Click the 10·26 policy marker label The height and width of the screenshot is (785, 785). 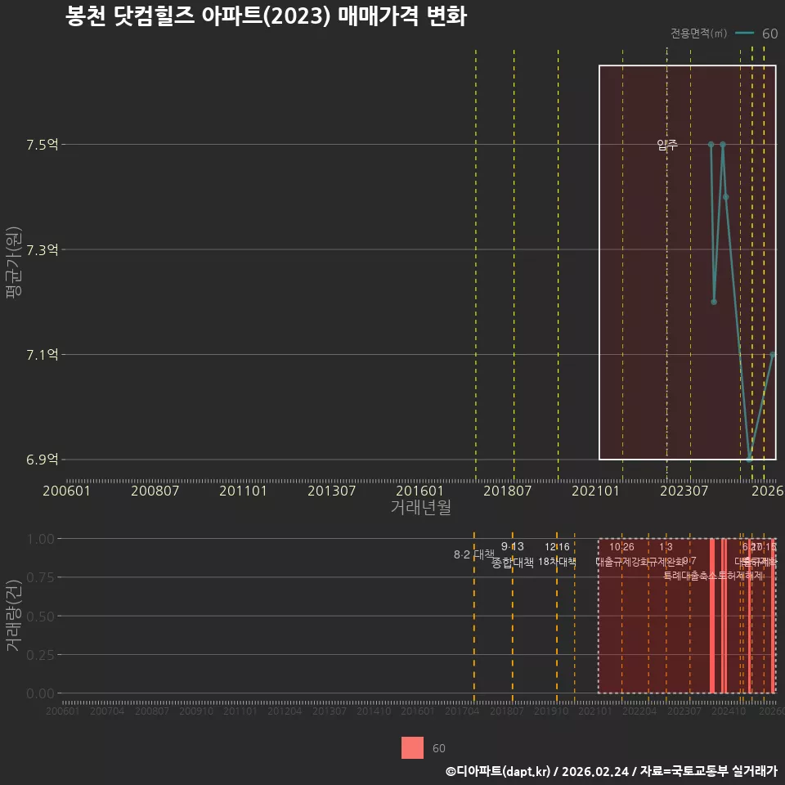click(x=621, y=547)
